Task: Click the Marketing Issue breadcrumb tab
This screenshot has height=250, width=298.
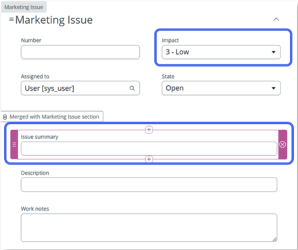Action: click(x=24, y=7)
